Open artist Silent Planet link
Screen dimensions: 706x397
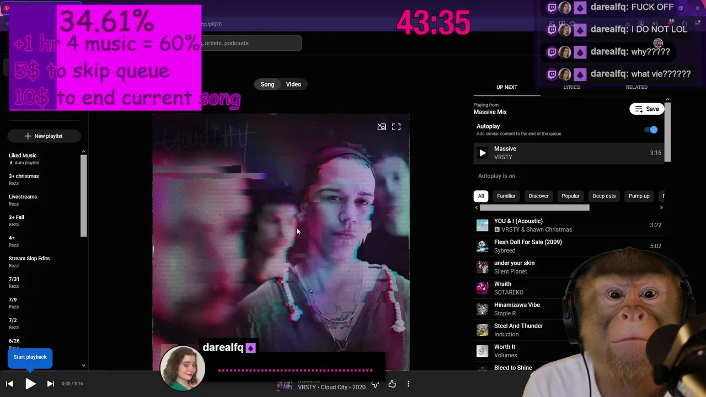(510, 271)
